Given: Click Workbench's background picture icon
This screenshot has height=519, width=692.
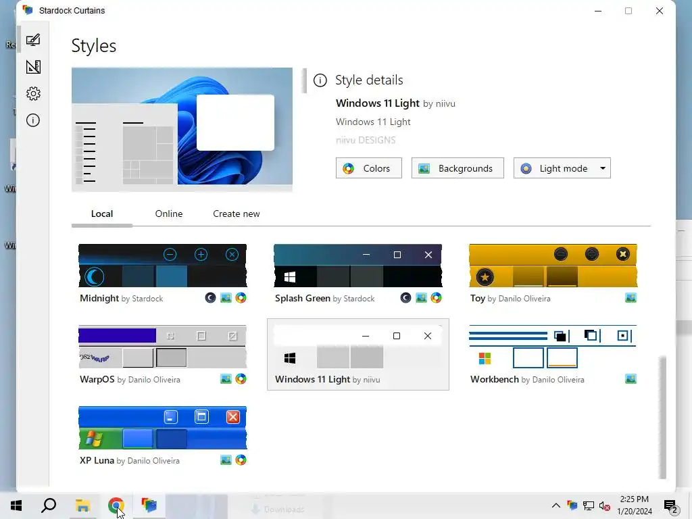Looking at the screenshot, I should coord(631,378).
